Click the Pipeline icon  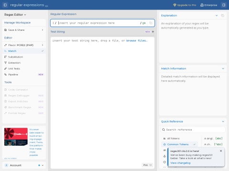5,75
